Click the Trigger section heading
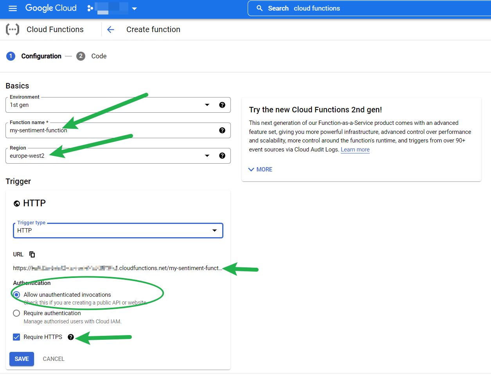Viewport: 491px width, 375px height. pyautogui.click(x=18, y=181)
